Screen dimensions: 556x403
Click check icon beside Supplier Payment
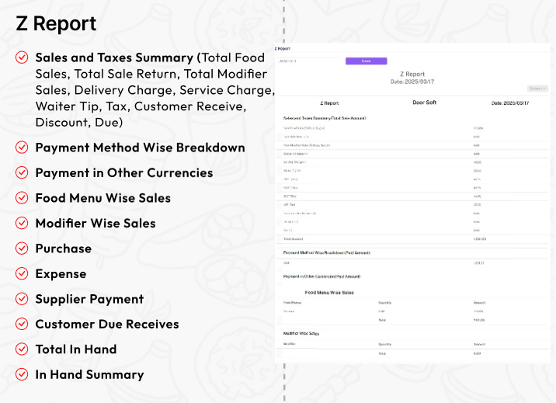coord(22,299)
